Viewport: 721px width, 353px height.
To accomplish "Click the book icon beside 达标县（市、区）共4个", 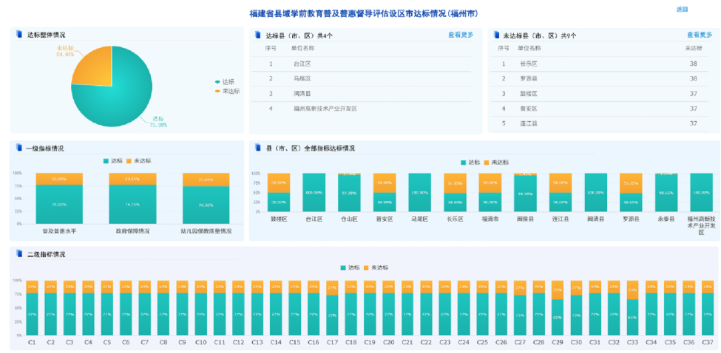I will click(x=257, y=35).
